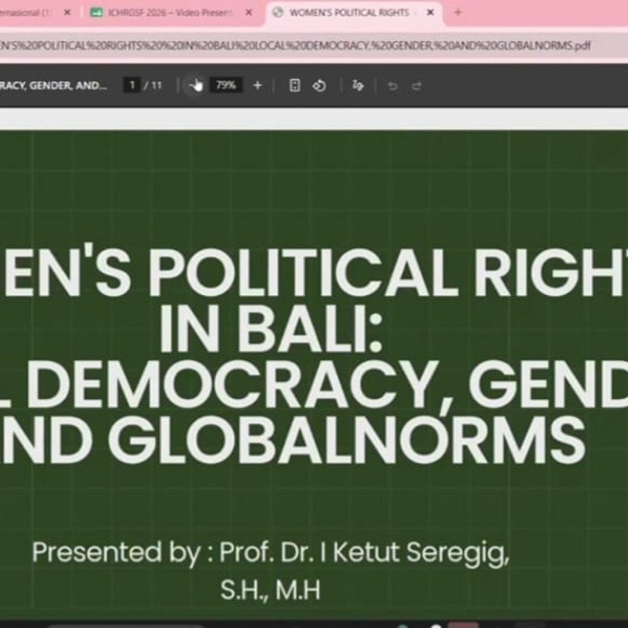Focus the address bar with PDF URL
The height and width of the screenshot is (628, 628).
(x=295, y=45)
